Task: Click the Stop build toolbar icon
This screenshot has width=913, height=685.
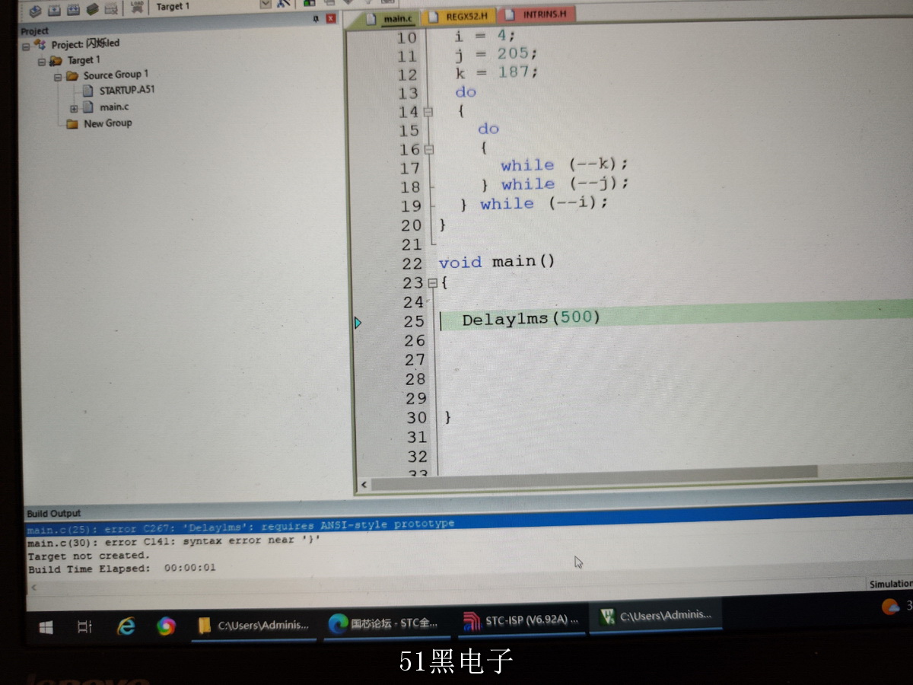Action: pyautogui.click(x=112, y=9)
